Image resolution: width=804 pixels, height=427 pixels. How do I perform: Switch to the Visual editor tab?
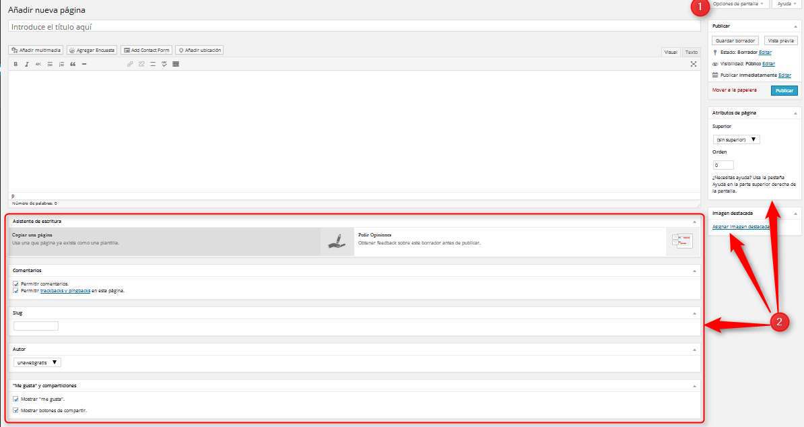671,52
